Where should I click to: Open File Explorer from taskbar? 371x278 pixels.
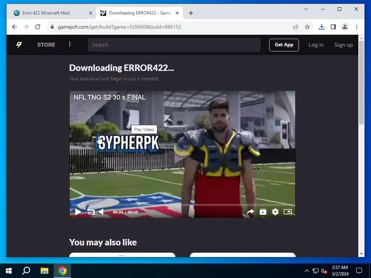tap(44, 271)
